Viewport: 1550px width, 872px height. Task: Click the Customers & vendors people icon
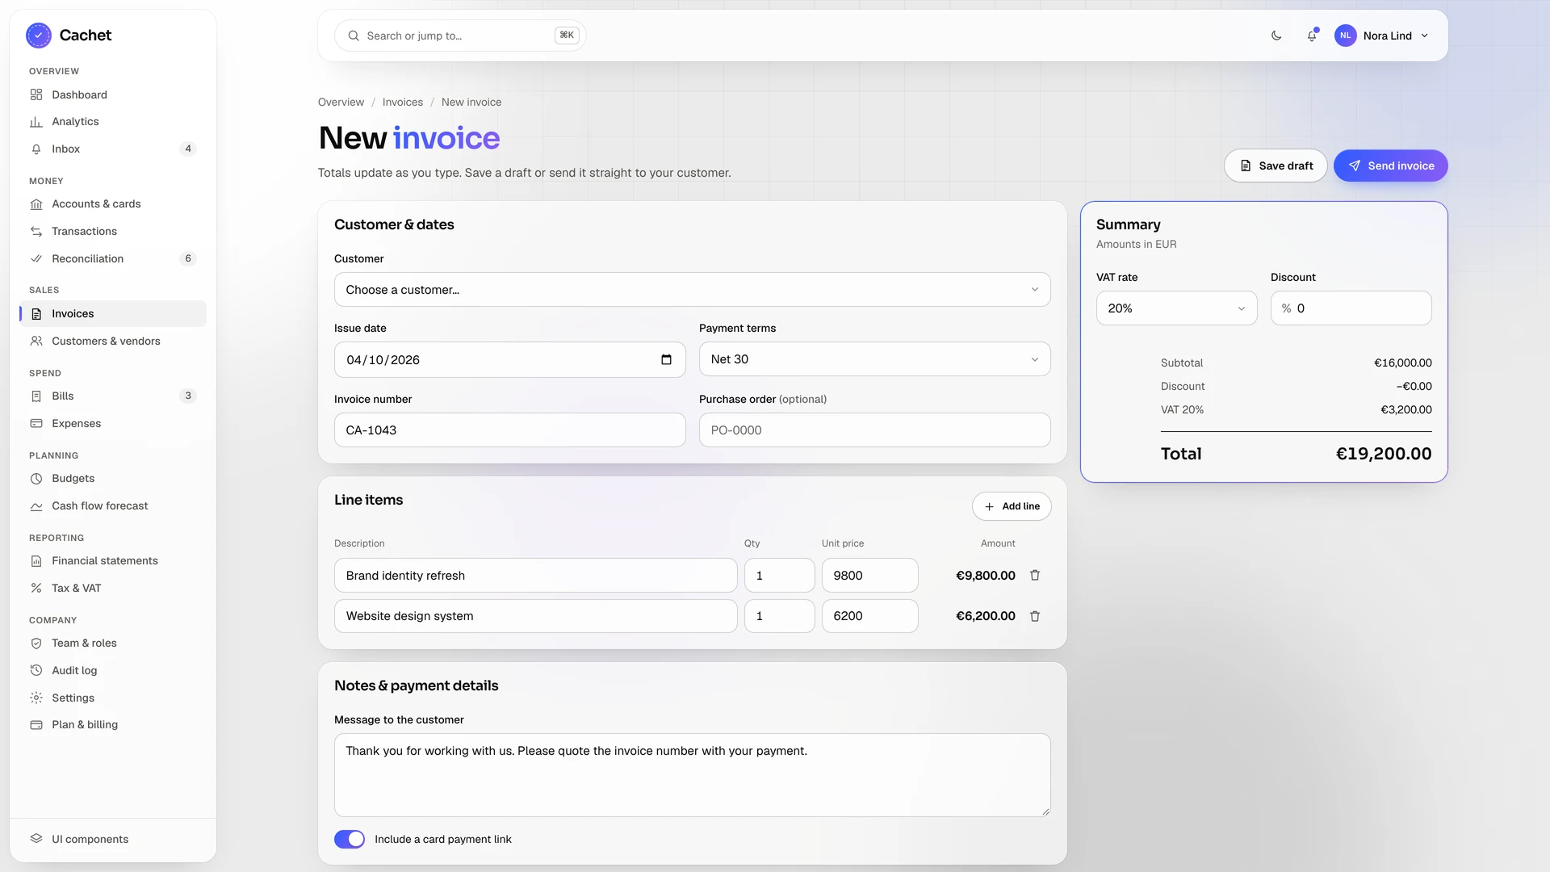(36, 342)
